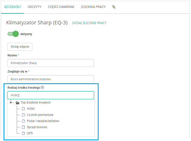Click the file icon next to Pożar i bezpieczeństwo
Screen dimensions: 191x141
coord(23,121)
